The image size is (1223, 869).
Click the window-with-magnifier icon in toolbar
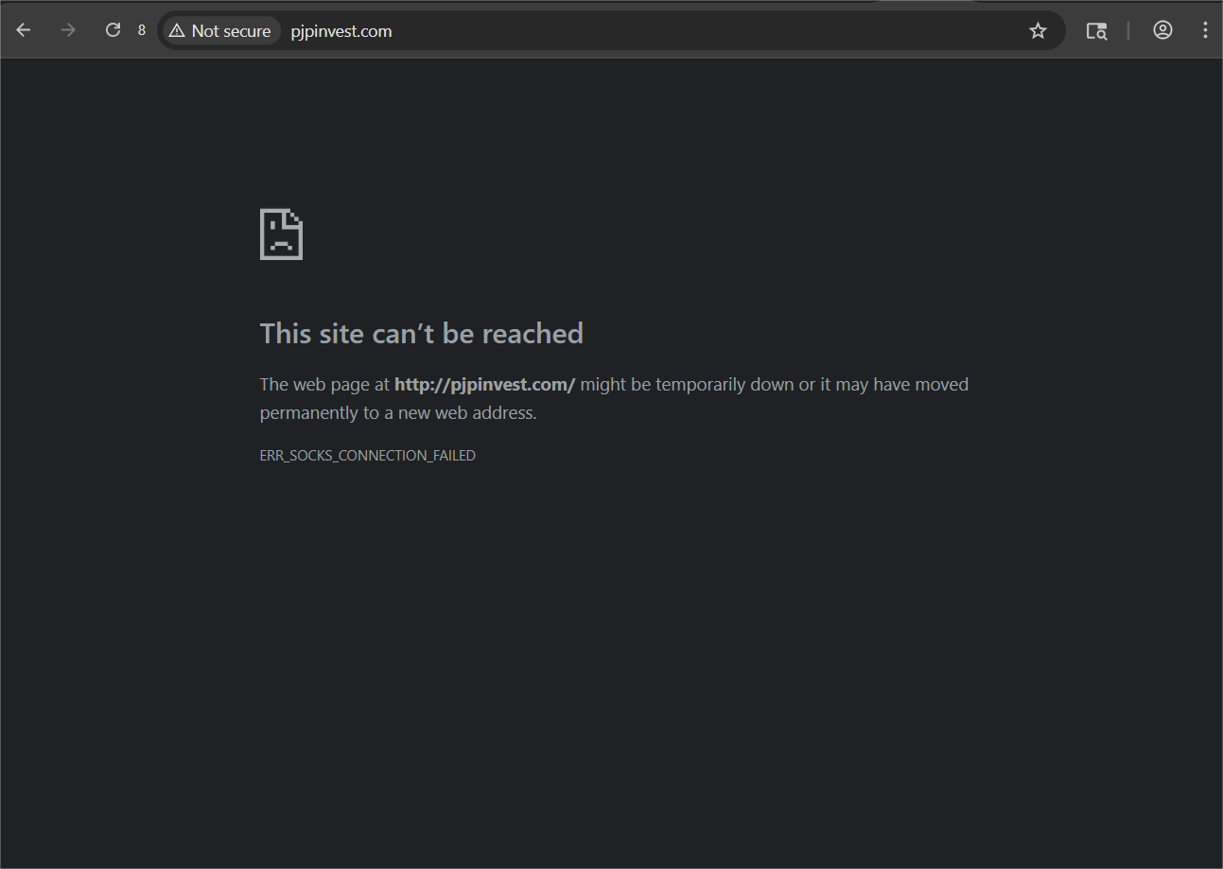[x=1096, y=31]
